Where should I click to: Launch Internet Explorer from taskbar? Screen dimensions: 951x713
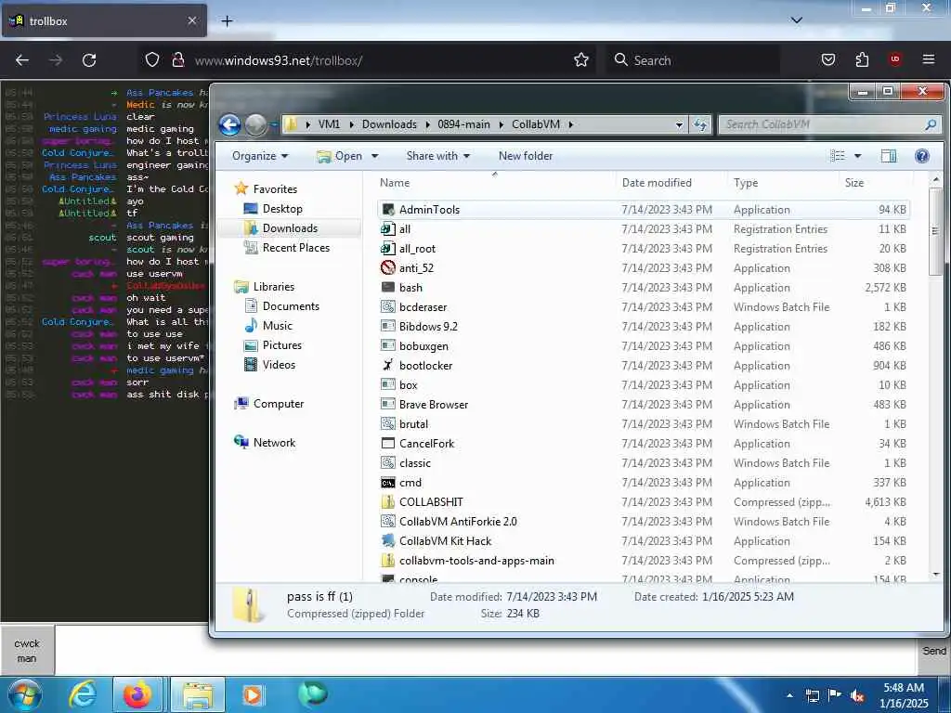click(83, 694)
